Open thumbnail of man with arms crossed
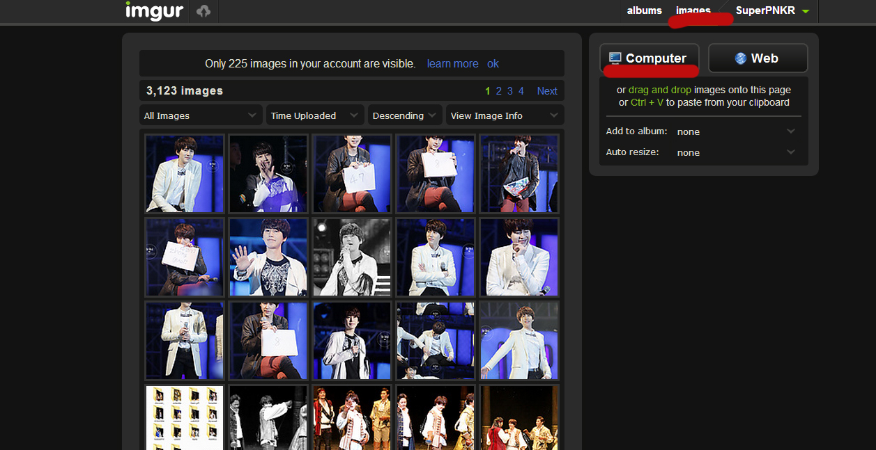The height and width of the screenshot is (450, 876). click(x=436, y=257)
